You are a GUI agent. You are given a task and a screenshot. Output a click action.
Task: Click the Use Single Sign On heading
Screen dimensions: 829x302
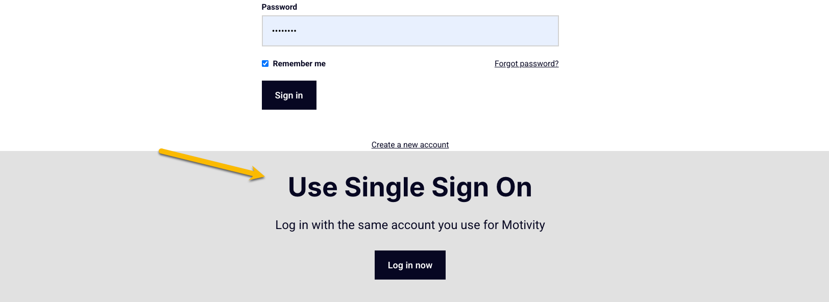[x=410, y=187]
